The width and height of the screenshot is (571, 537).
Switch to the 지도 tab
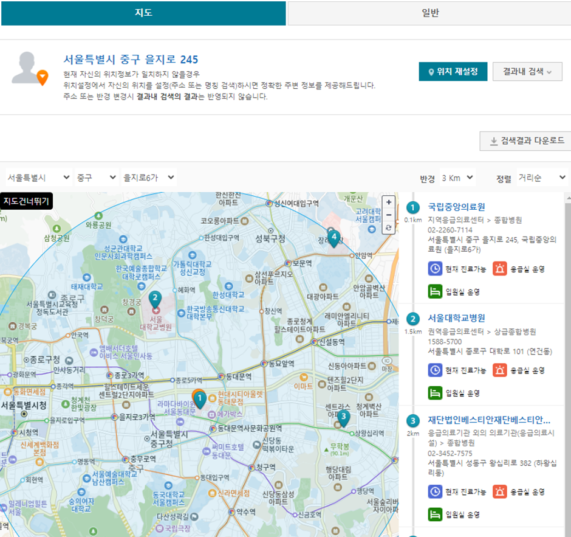click(143, 13)
